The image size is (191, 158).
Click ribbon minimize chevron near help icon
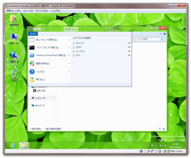160,34
